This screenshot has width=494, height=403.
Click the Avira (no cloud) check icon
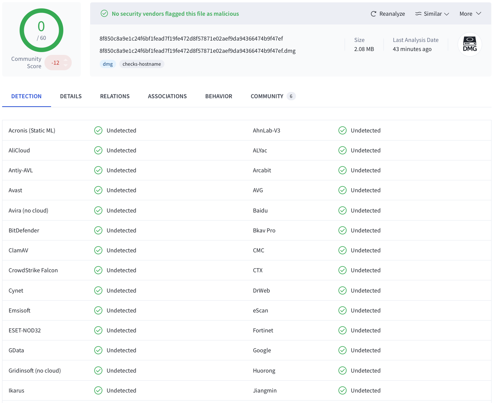98,210
